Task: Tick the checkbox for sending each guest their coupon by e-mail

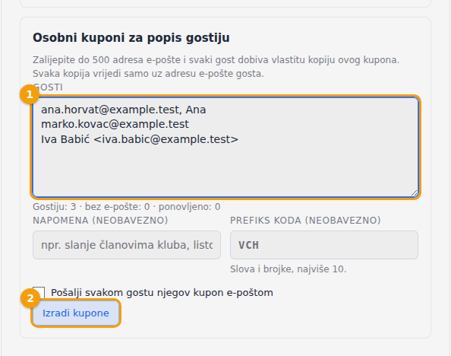Action: (39, 292)
